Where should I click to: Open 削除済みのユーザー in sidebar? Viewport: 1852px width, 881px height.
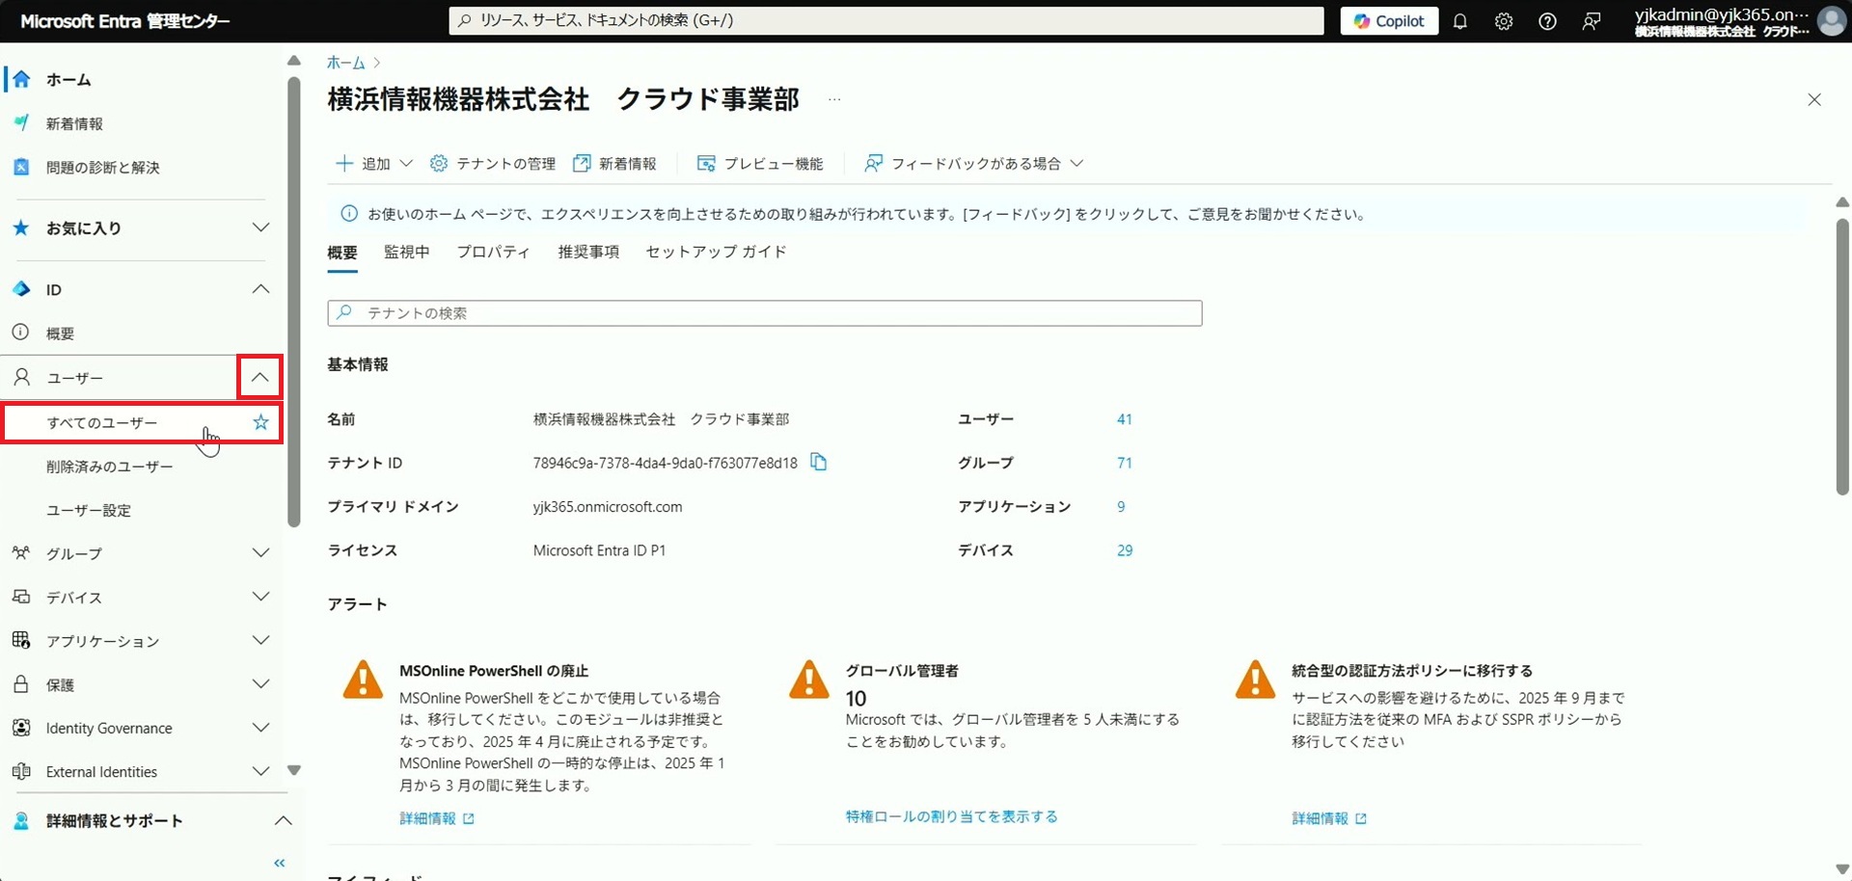coord(109,467)
